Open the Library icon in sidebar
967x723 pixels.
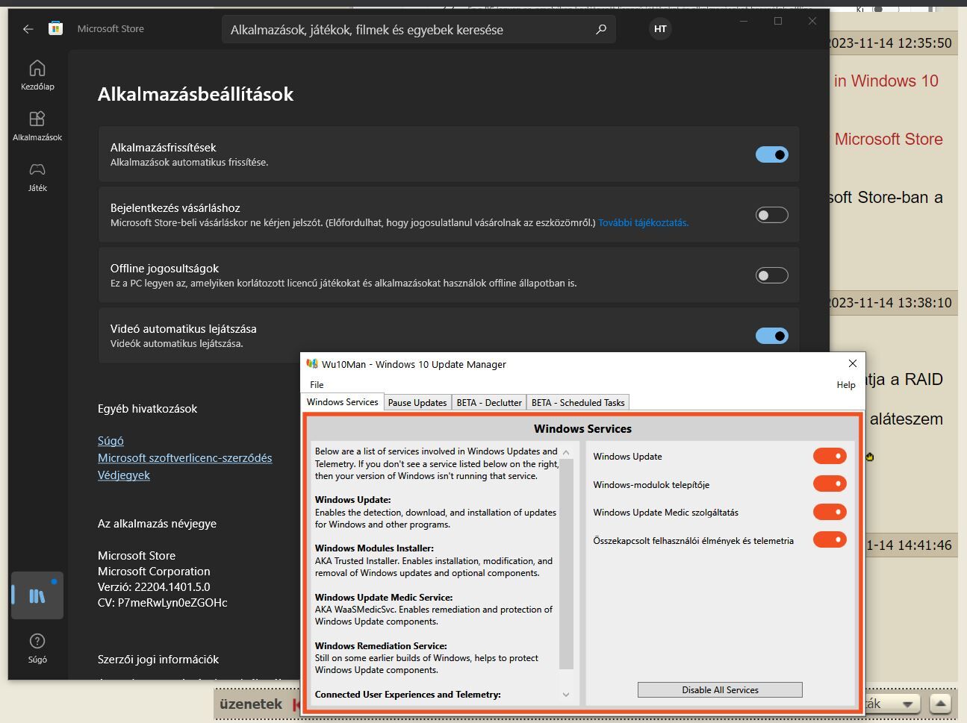37,595
